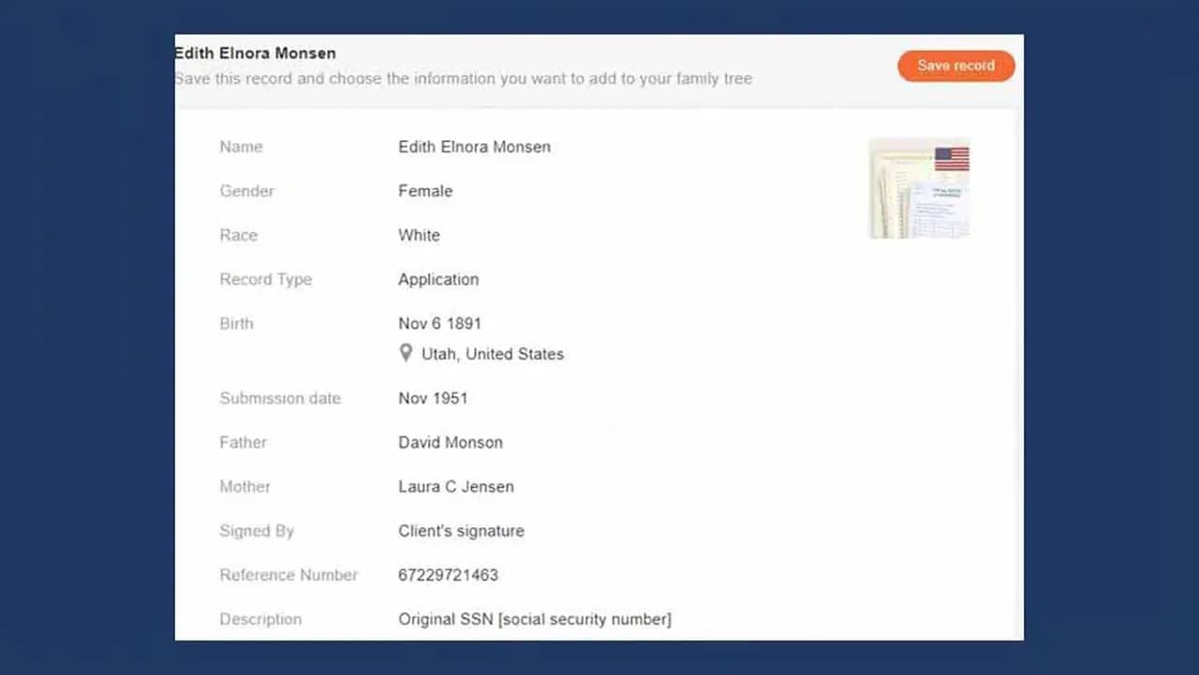Click the Race value White
The image size is (1199, 675).
419,235
